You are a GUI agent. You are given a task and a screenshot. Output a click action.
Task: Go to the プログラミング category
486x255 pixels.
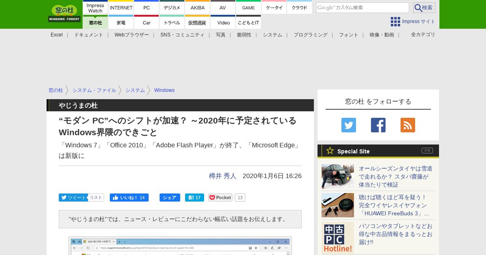coord(311,35)
